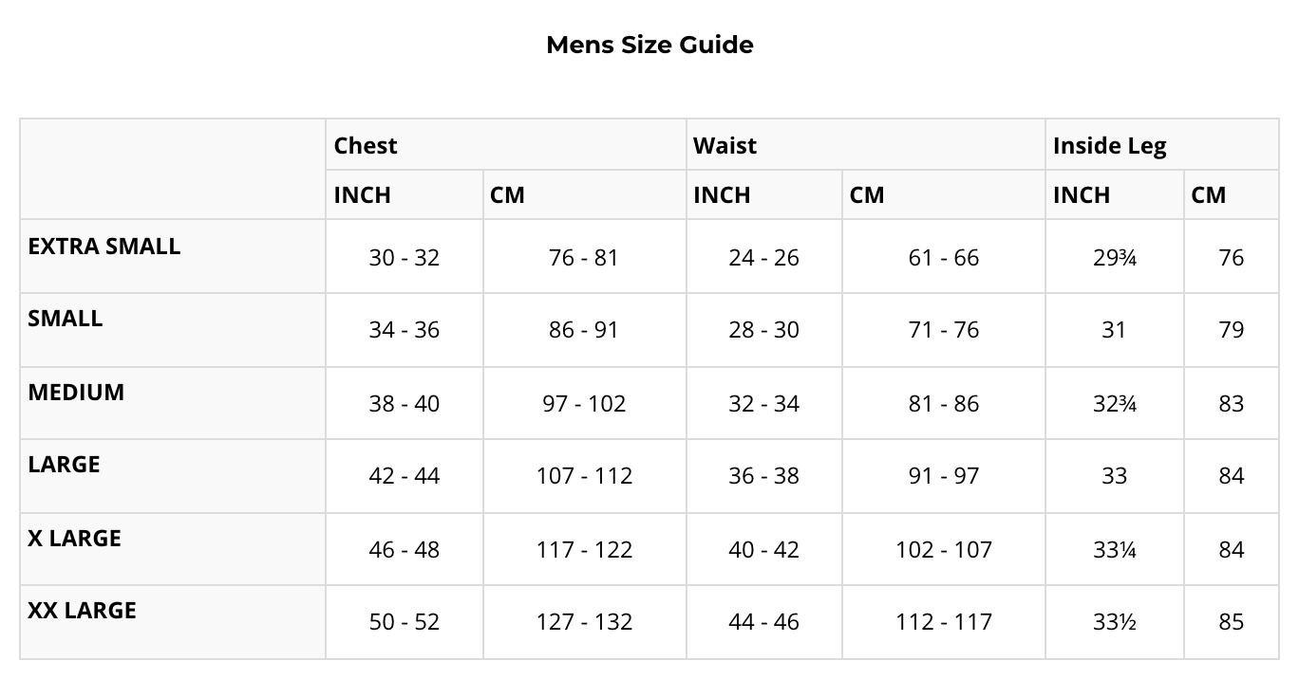Click the Mens Size Guide title
This screenshot has width=1299, height=679.
click(649, 45)
